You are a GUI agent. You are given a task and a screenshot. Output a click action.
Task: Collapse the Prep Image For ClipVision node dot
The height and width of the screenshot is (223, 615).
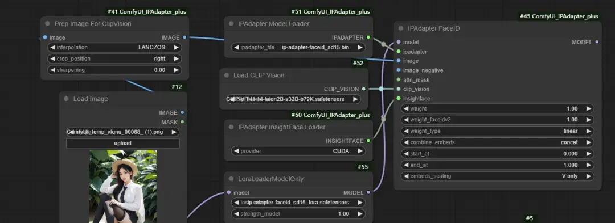click(x=47, y=23)
